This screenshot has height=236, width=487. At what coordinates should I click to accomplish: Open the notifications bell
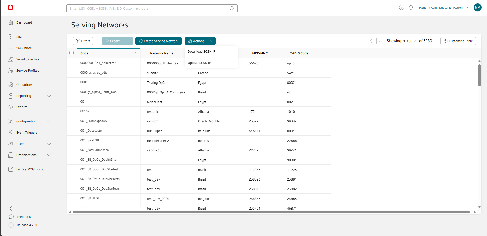click(411, 8)
